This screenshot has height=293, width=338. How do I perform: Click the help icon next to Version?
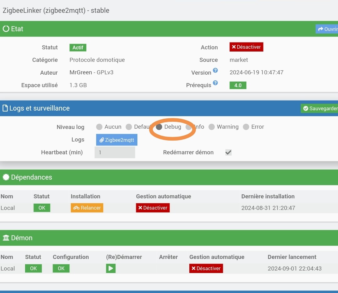[x=215, y=70]
